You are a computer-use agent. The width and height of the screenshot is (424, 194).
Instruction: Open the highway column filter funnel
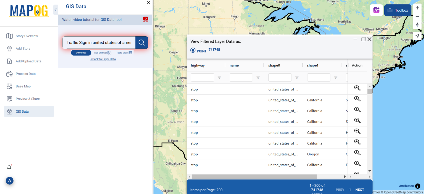click(220, 77)
